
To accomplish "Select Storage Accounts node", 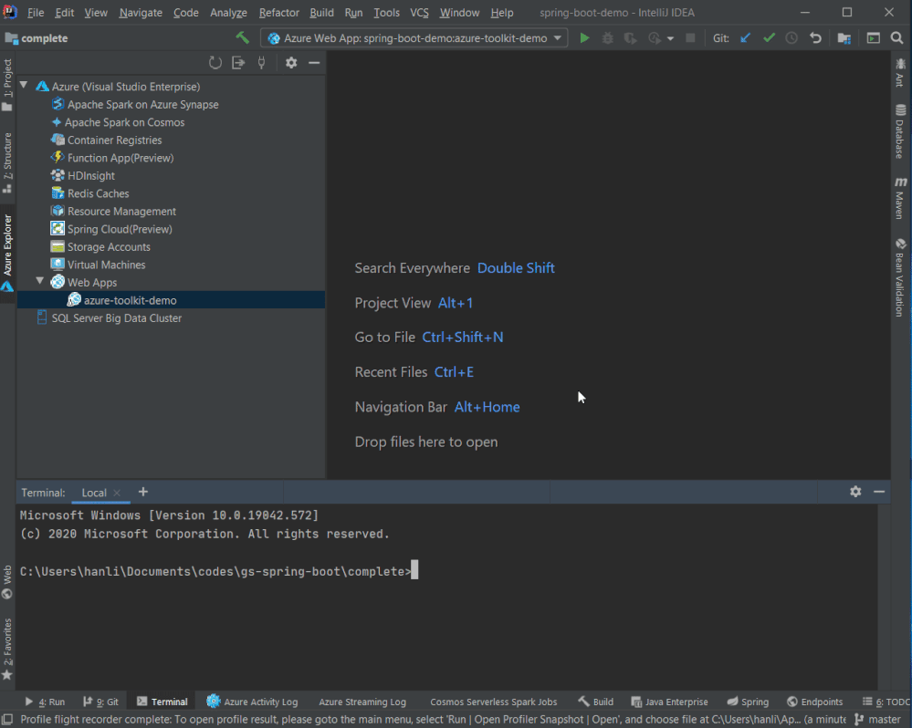I will tap(109, 247).
